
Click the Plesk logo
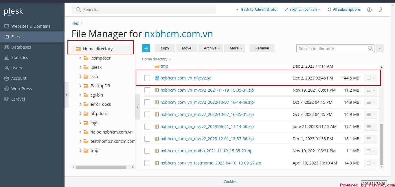coord(14,12)
